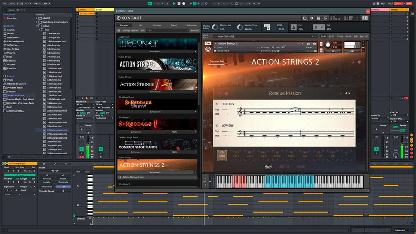Toggle the Loop button in clip view
This screenshot has height=234, width=416.
click(19, 175)
